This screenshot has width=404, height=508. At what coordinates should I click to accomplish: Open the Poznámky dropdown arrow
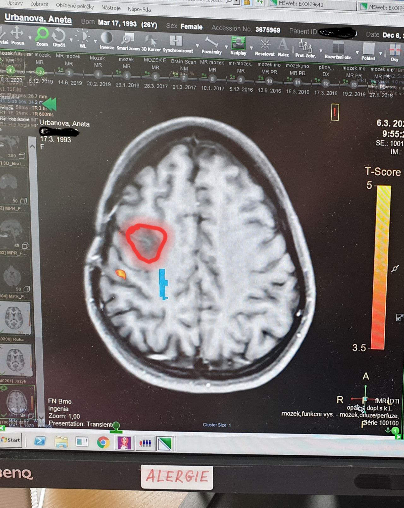[226, 47]
